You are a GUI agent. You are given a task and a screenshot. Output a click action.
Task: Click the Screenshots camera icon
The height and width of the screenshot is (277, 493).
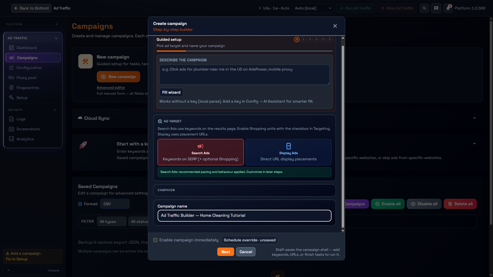coord(11,129)
